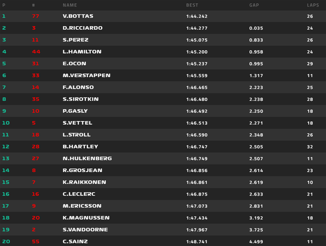This screenshot has width=326, height=246.
Task: Open S.PEREZ driver entry
Action: tap(75, 40)
